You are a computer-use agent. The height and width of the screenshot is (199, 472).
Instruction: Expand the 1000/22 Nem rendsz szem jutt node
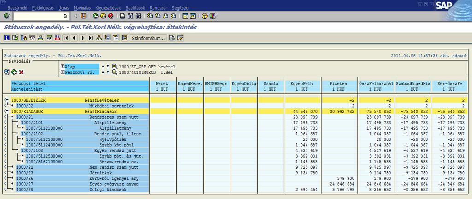point(12,167)
